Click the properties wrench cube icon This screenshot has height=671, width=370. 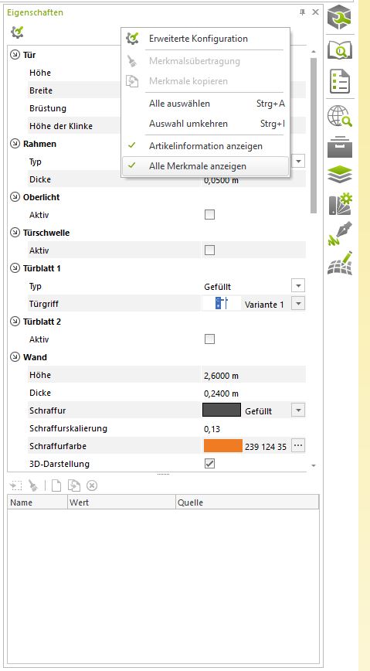pos(340,19)
